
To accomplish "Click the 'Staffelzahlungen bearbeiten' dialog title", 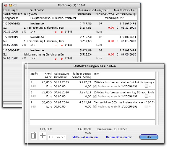I will (x=94, y=66).
